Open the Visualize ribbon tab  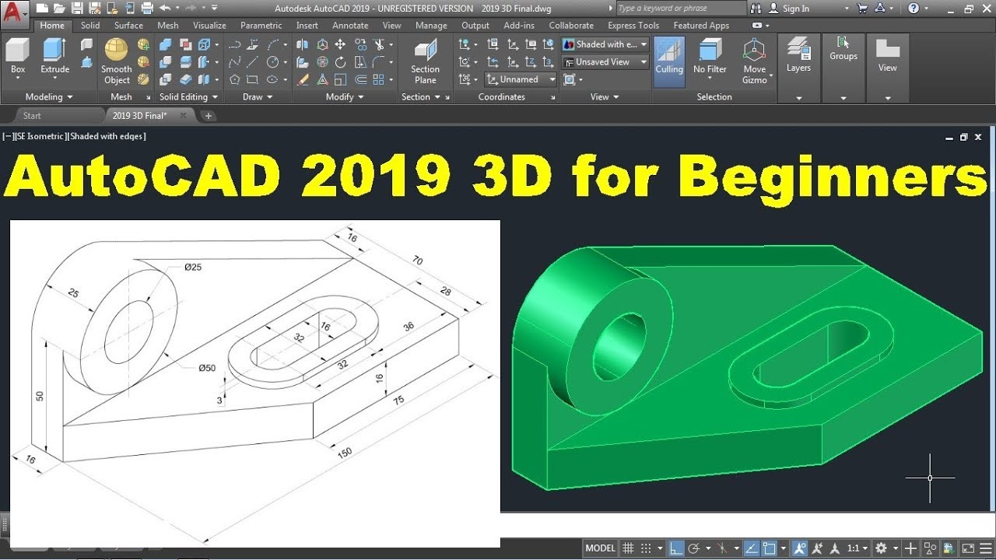pyautogui.click(x=209, y=26)
